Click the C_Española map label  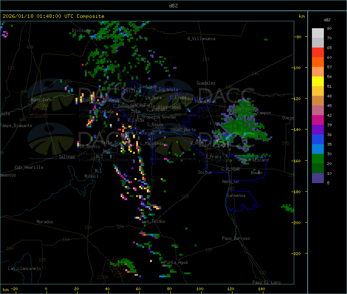(x=166, y=90)
